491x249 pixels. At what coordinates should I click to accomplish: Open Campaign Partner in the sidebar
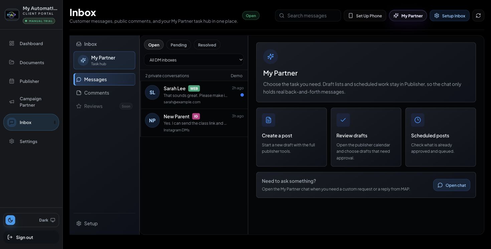coord(31,102)
